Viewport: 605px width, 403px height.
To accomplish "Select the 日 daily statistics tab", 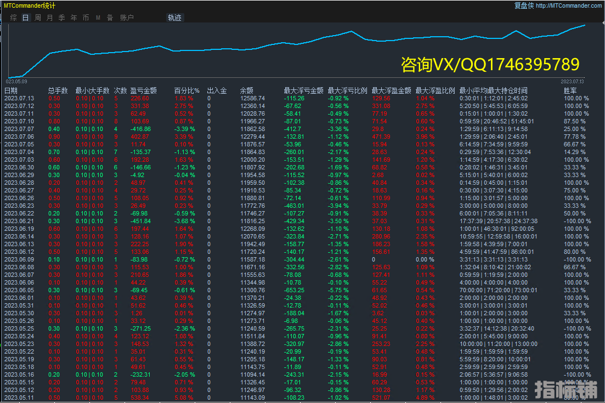I will click(26, 18).
